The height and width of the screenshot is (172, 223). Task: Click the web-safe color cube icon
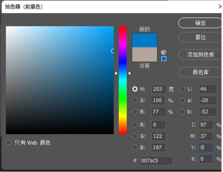[x=164, y=52]
